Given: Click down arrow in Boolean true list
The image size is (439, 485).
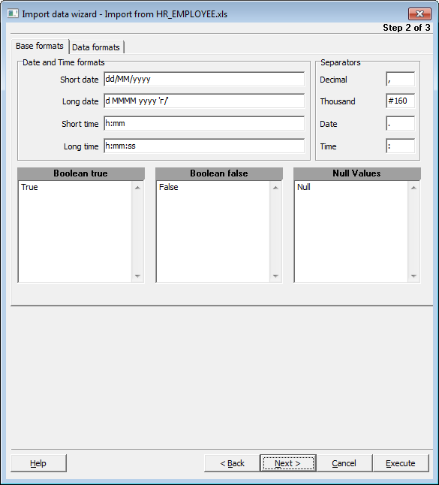Looking at the screenshot, I should (137, 276).
